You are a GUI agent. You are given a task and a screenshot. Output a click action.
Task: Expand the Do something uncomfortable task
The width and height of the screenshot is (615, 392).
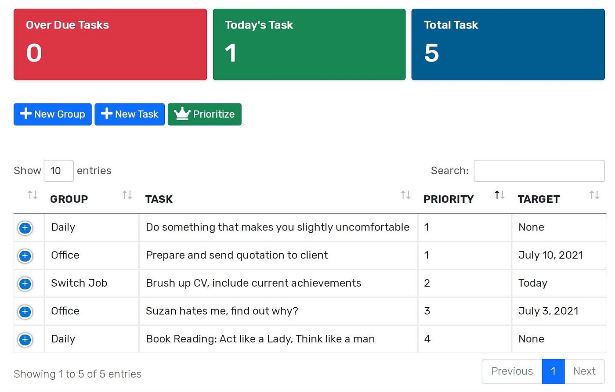[25, 228]
